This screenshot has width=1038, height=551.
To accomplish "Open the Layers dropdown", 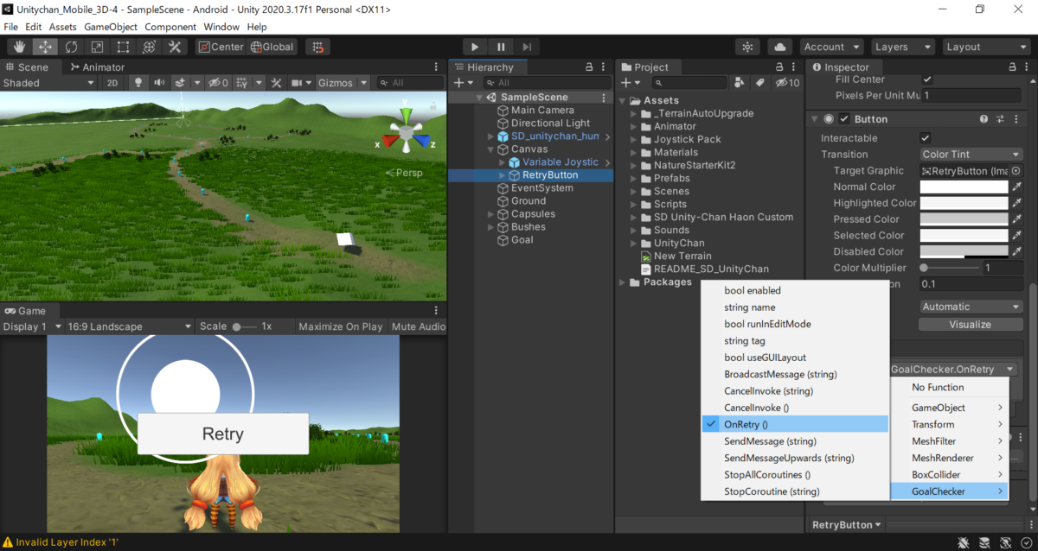I will [903, 47].
